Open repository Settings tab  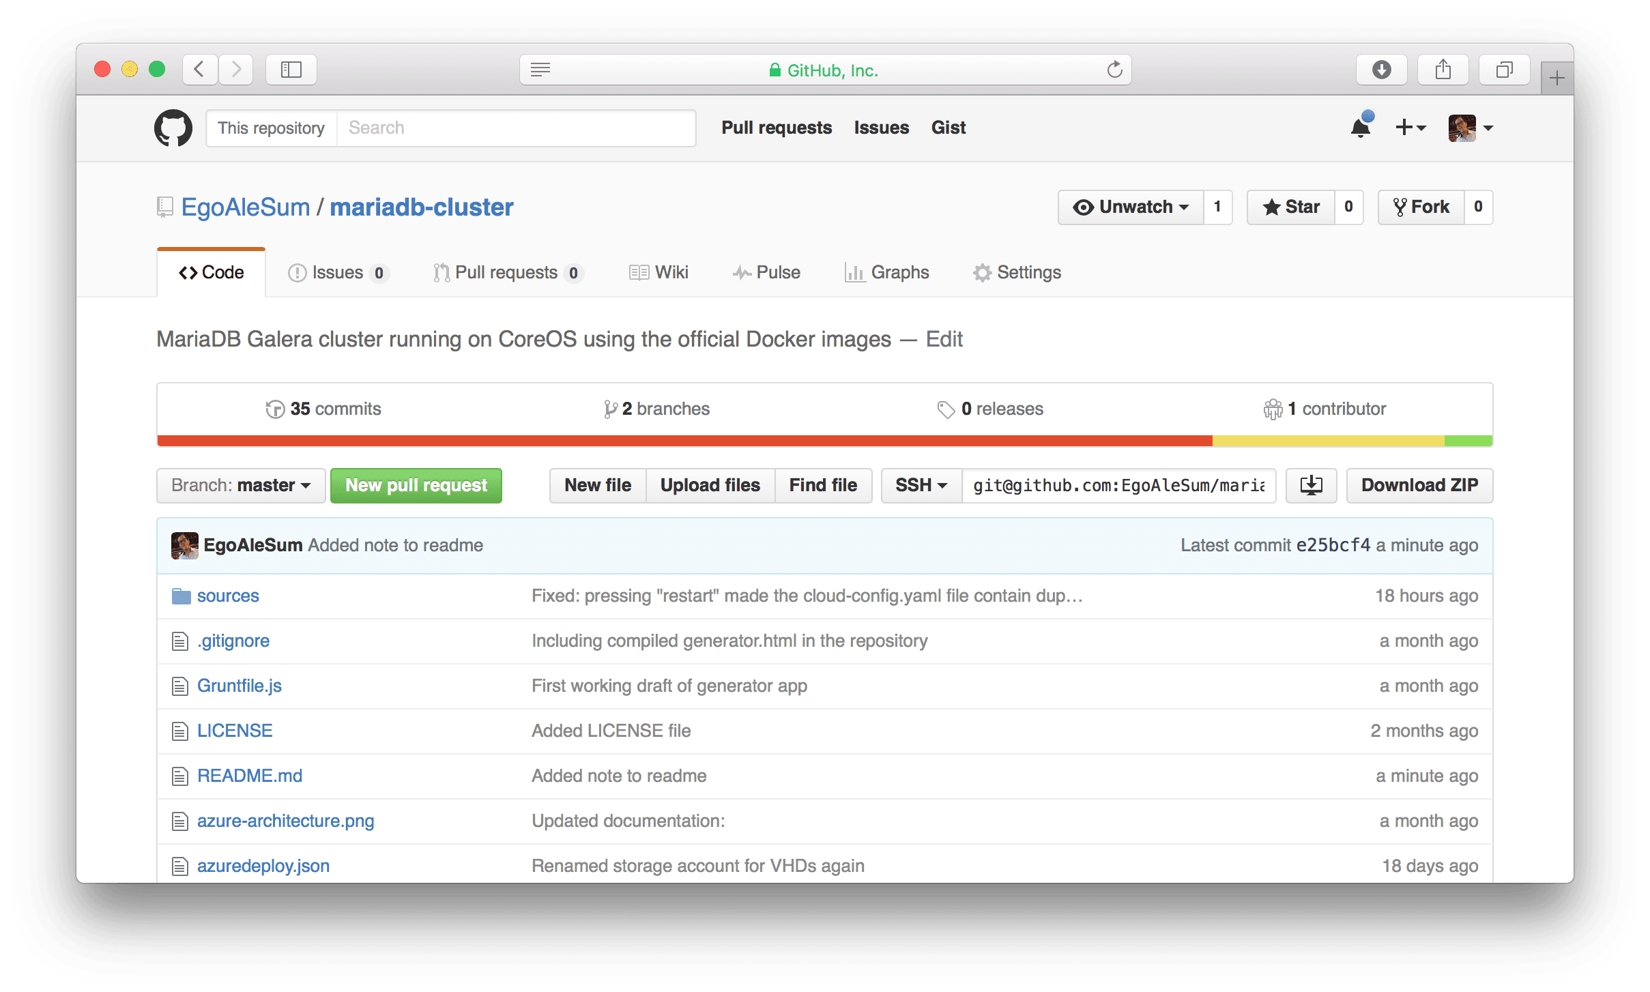(x=1017, y=272)
